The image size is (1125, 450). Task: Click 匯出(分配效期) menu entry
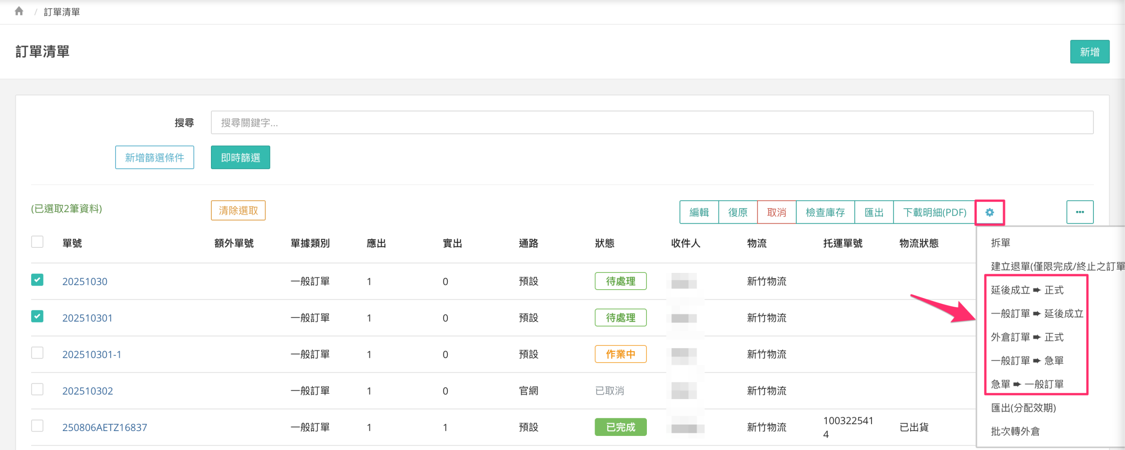1023,408
